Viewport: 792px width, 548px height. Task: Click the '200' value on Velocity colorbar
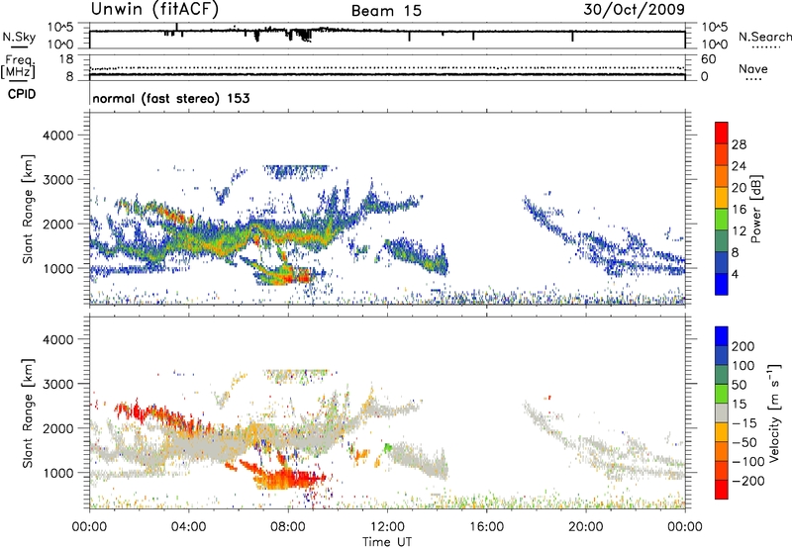(743, 346)
